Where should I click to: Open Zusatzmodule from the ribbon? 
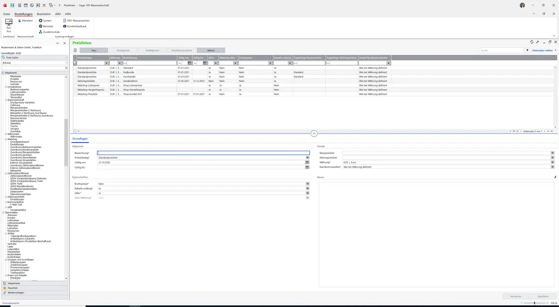[49, 32]
